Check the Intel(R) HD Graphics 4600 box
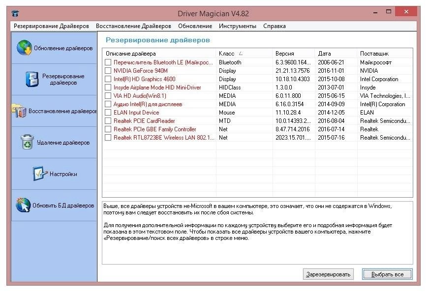This screenshot has height=295, width=429. point(108,79)
